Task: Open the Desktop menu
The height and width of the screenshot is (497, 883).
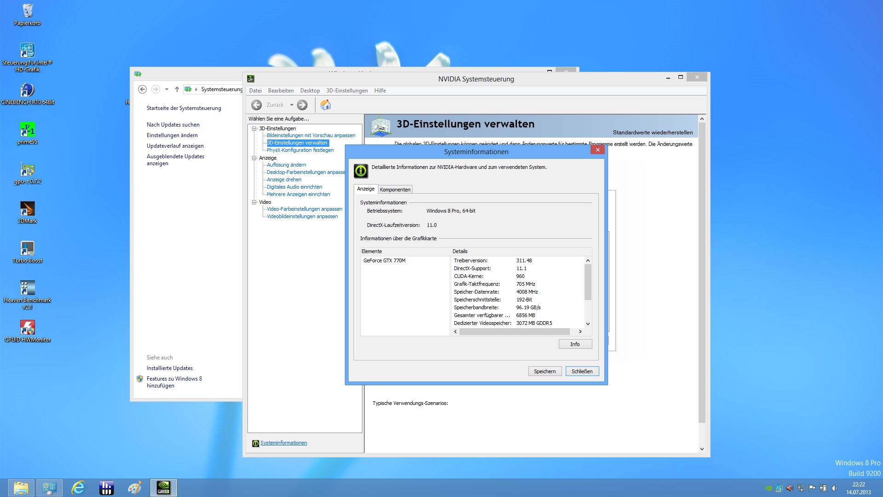Action: tap(310, 91)
